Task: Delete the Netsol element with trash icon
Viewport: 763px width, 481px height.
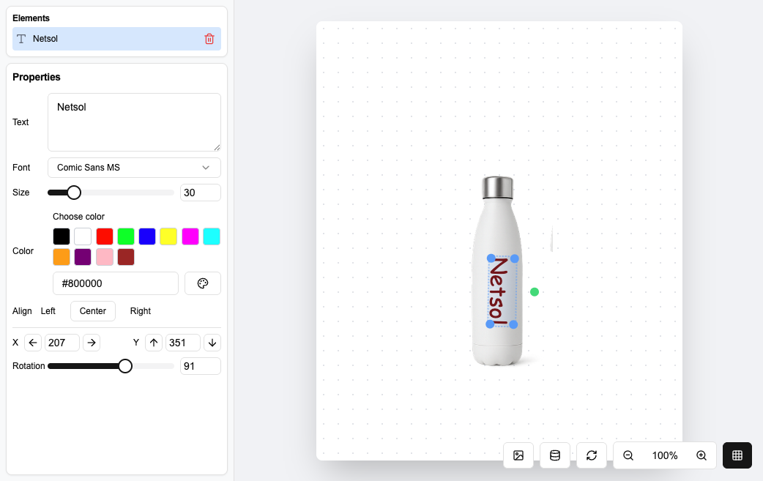Action: 209,39
